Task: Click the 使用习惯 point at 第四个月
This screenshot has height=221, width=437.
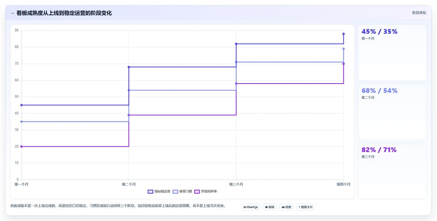Action: tap(344, 49)
